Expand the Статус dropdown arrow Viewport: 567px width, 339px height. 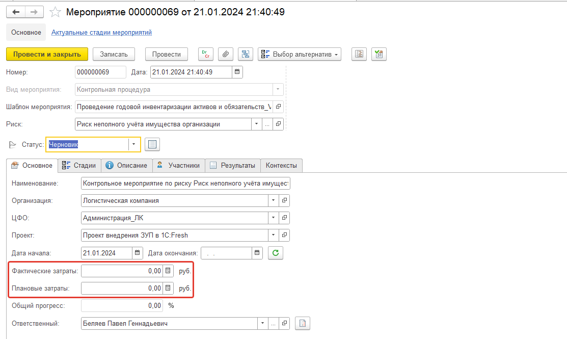[134, 144]
